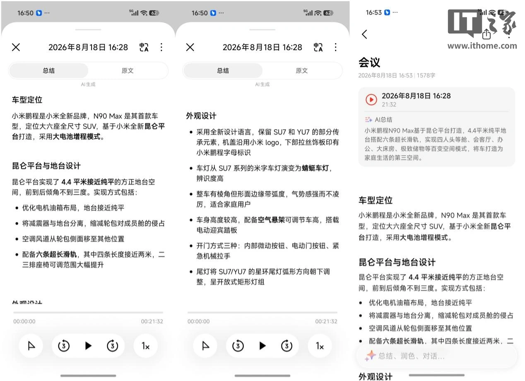Screen dimensions: 525x381
Task: Select 总结 tab in middle phone screen
Action: [x=223, y=71]
